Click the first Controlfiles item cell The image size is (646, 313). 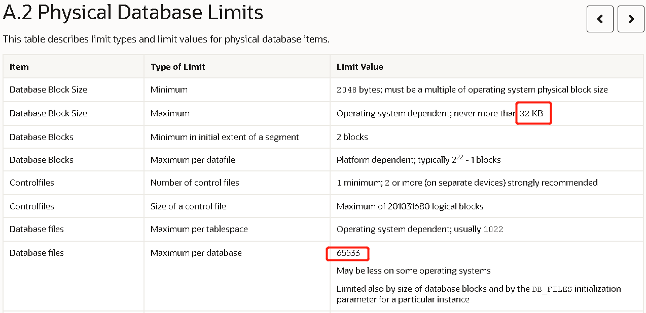tap(74, 183)
